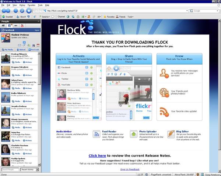
Task: Click Jelena Panza's profile picture
Action: coord(6,84)
